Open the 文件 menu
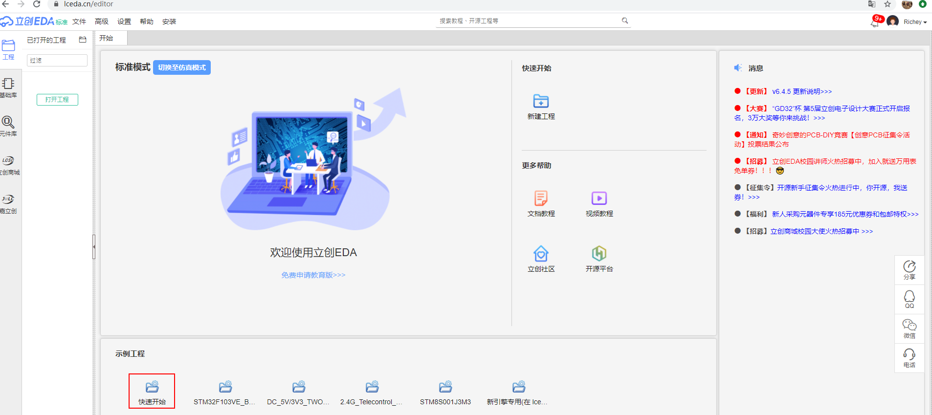 [79, 22]
